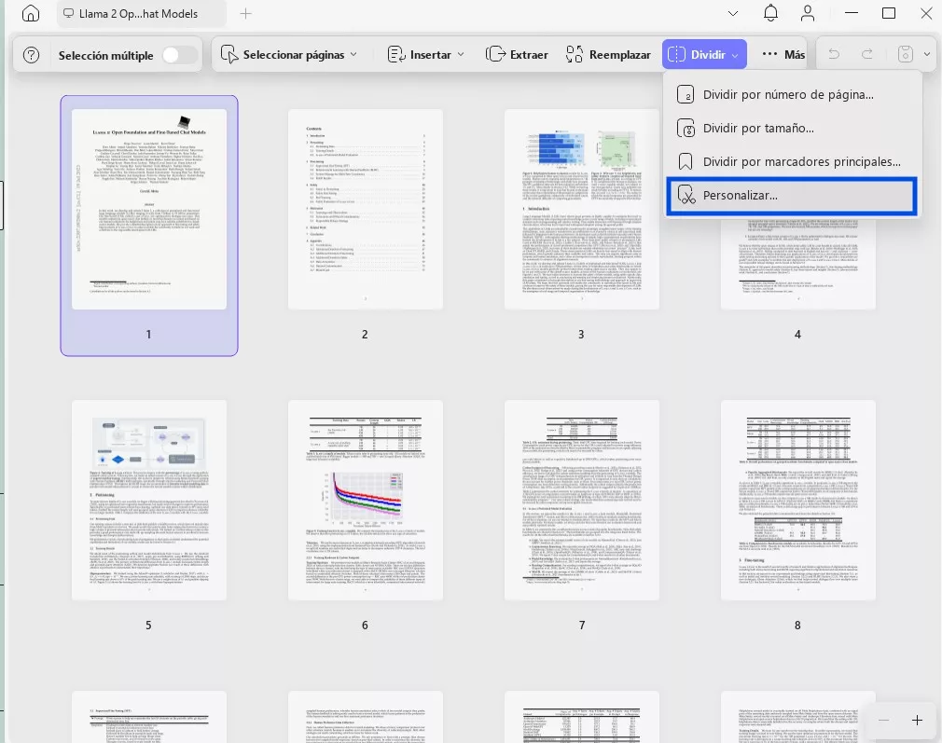Select page 7 thumbnail
Viewport: 942px width, 743px height.
pos(582,500)
